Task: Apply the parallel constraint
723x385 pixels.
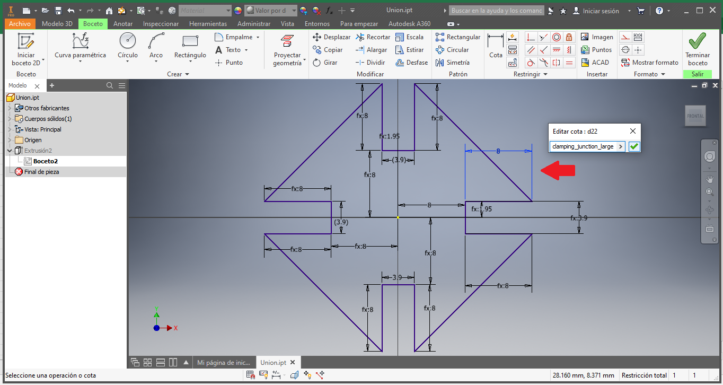Action: (531, 50)
